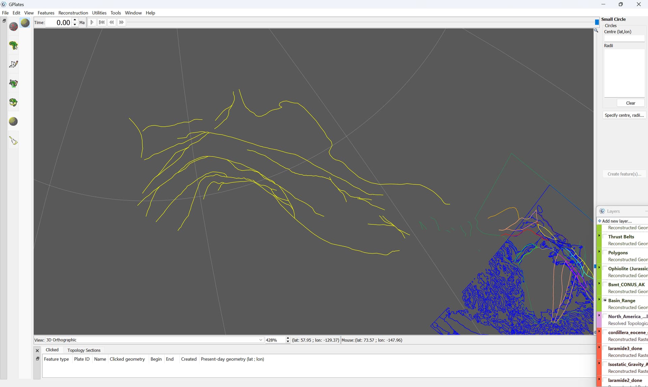The height and width of the screenshot is (387, 648).
Task: Expand the cordillera_eocene layer options
Action: [599, 331]
